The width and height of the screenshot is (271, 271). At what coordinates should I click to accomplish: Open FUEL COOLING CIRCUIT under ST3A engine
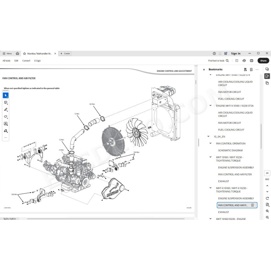[231, 130]
